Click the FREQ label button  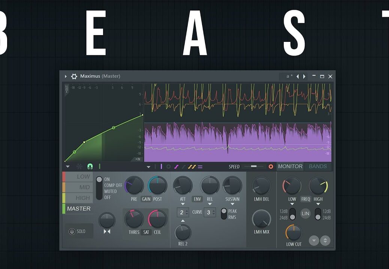tap(305, 199)
